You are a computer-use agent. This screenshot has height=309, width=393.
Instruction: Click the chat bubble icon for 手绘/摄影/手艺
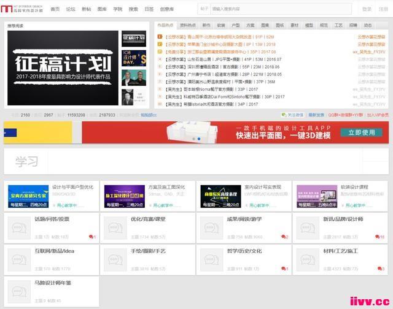(115, 260)
